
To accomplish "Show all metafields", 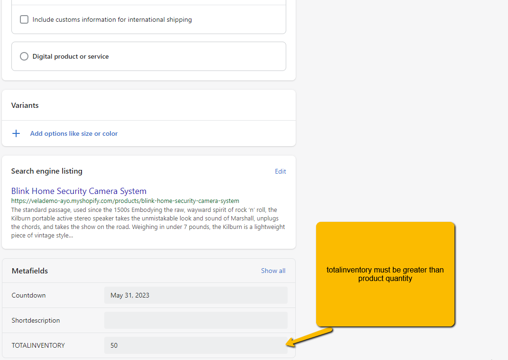I will 273,271.
